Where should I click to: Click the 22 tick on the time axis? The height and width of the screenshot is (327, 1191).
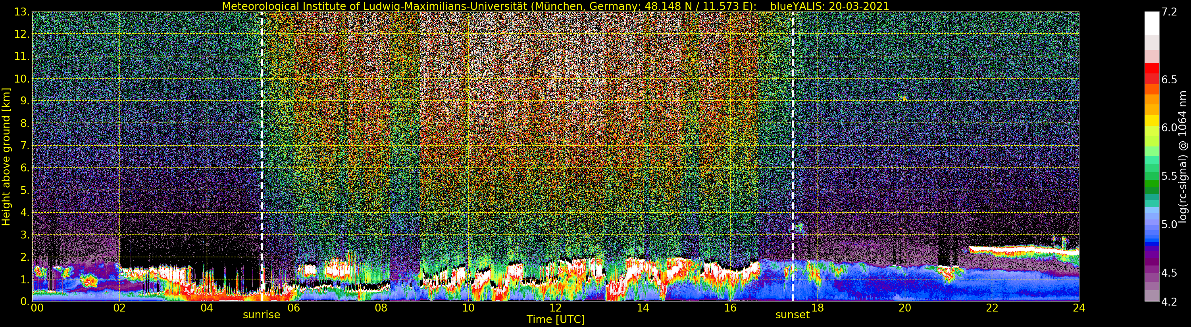tap(992, 308)
